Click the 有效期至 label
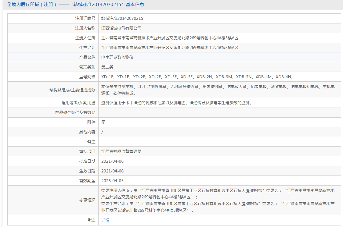The width and height of the screenshot is (343, 227). pyautogui.click(x=87, y=181)
